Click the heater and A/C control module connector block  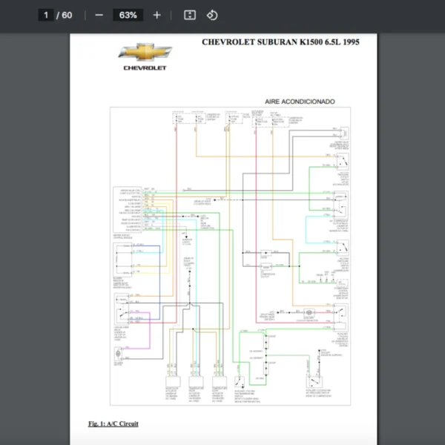[128, 208]
